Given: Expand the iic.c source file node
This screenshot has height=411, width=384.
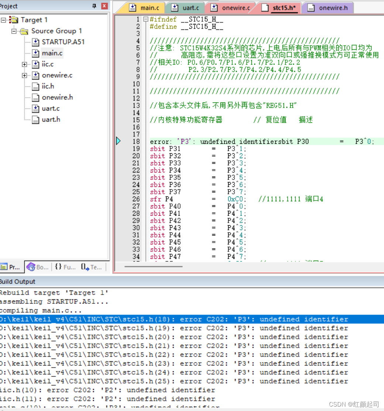Looking at the screenshot, I should pos(24,64).
